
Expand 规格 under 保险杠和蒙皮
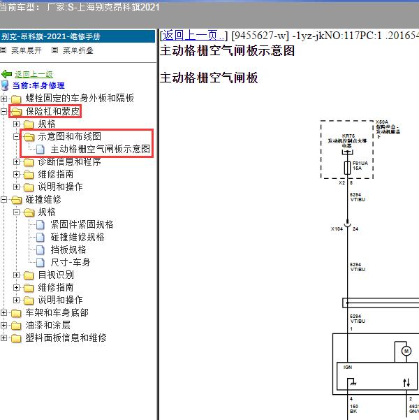(x=16, y=124)
